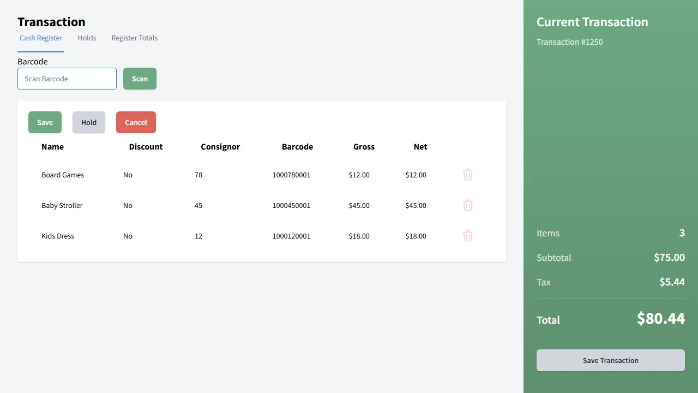This screenshot has height=393, width=698.
Task: Cancel the transaction
Action: coord(136,122)
